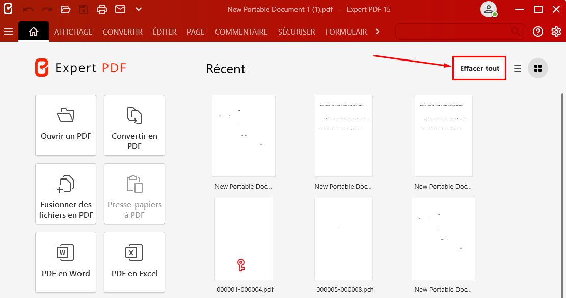
Task: Open the FORMULAIR tab
Action: click(346, 32)
